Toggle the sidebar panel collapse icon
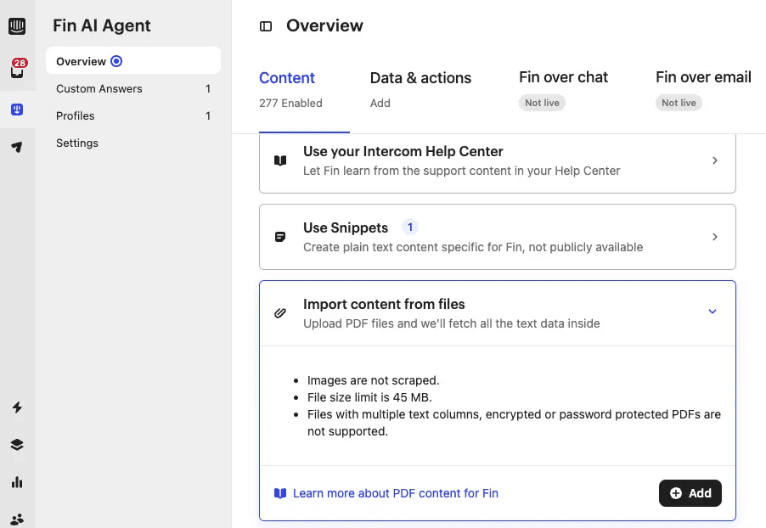This screenshot has width=766, height=528. [x=266, y=26]
